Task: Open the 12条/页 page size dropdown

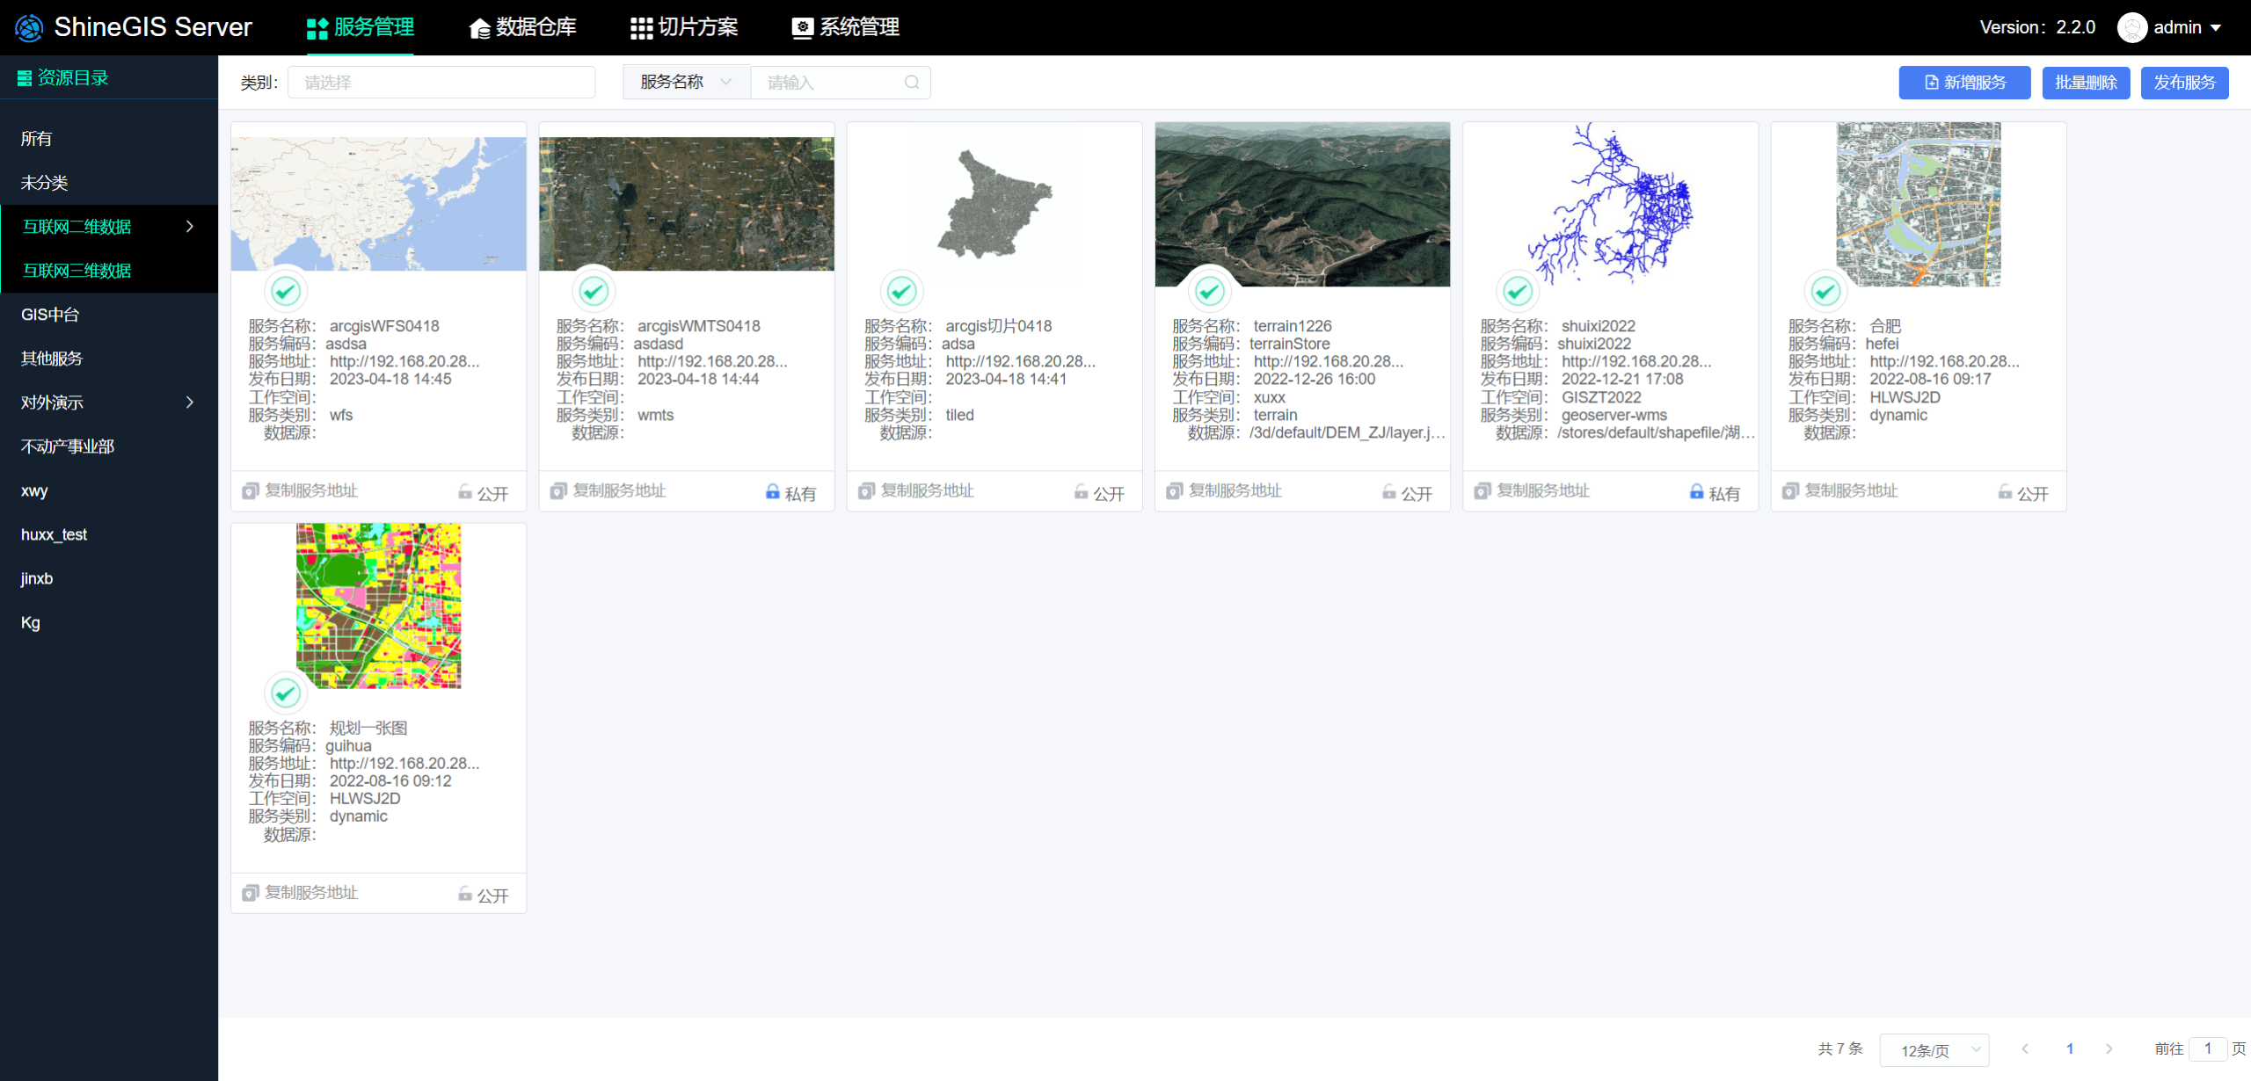Action: point(1934,1049)
